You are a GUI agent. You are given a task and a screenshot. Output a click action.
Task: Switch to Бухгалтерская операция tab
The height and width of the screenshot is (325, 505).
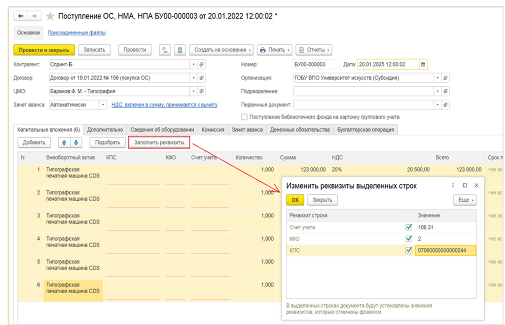tap(365, 130)
